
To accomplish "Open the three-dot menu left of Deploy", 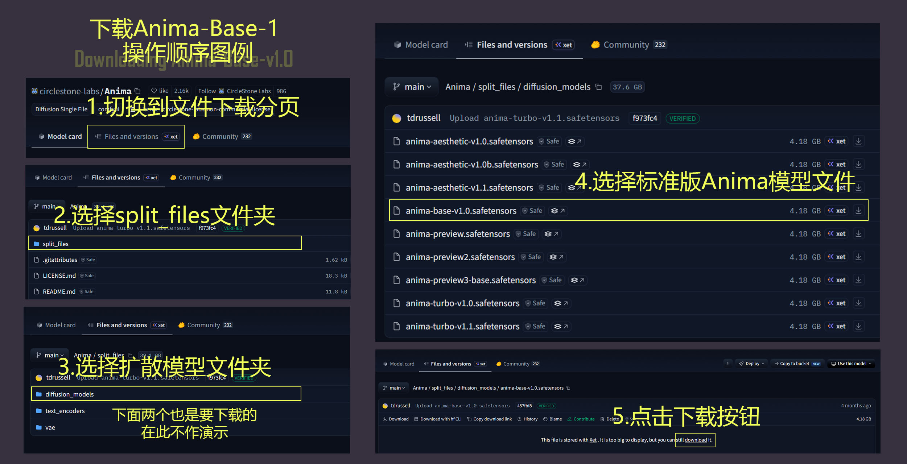I will (727, 364).
